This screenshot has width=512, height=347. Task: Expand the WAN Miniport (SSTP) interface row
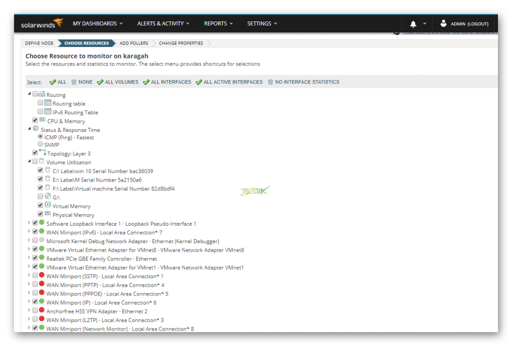pos(29,276)
